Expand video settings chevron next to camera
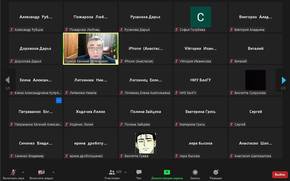 [53, 172]
